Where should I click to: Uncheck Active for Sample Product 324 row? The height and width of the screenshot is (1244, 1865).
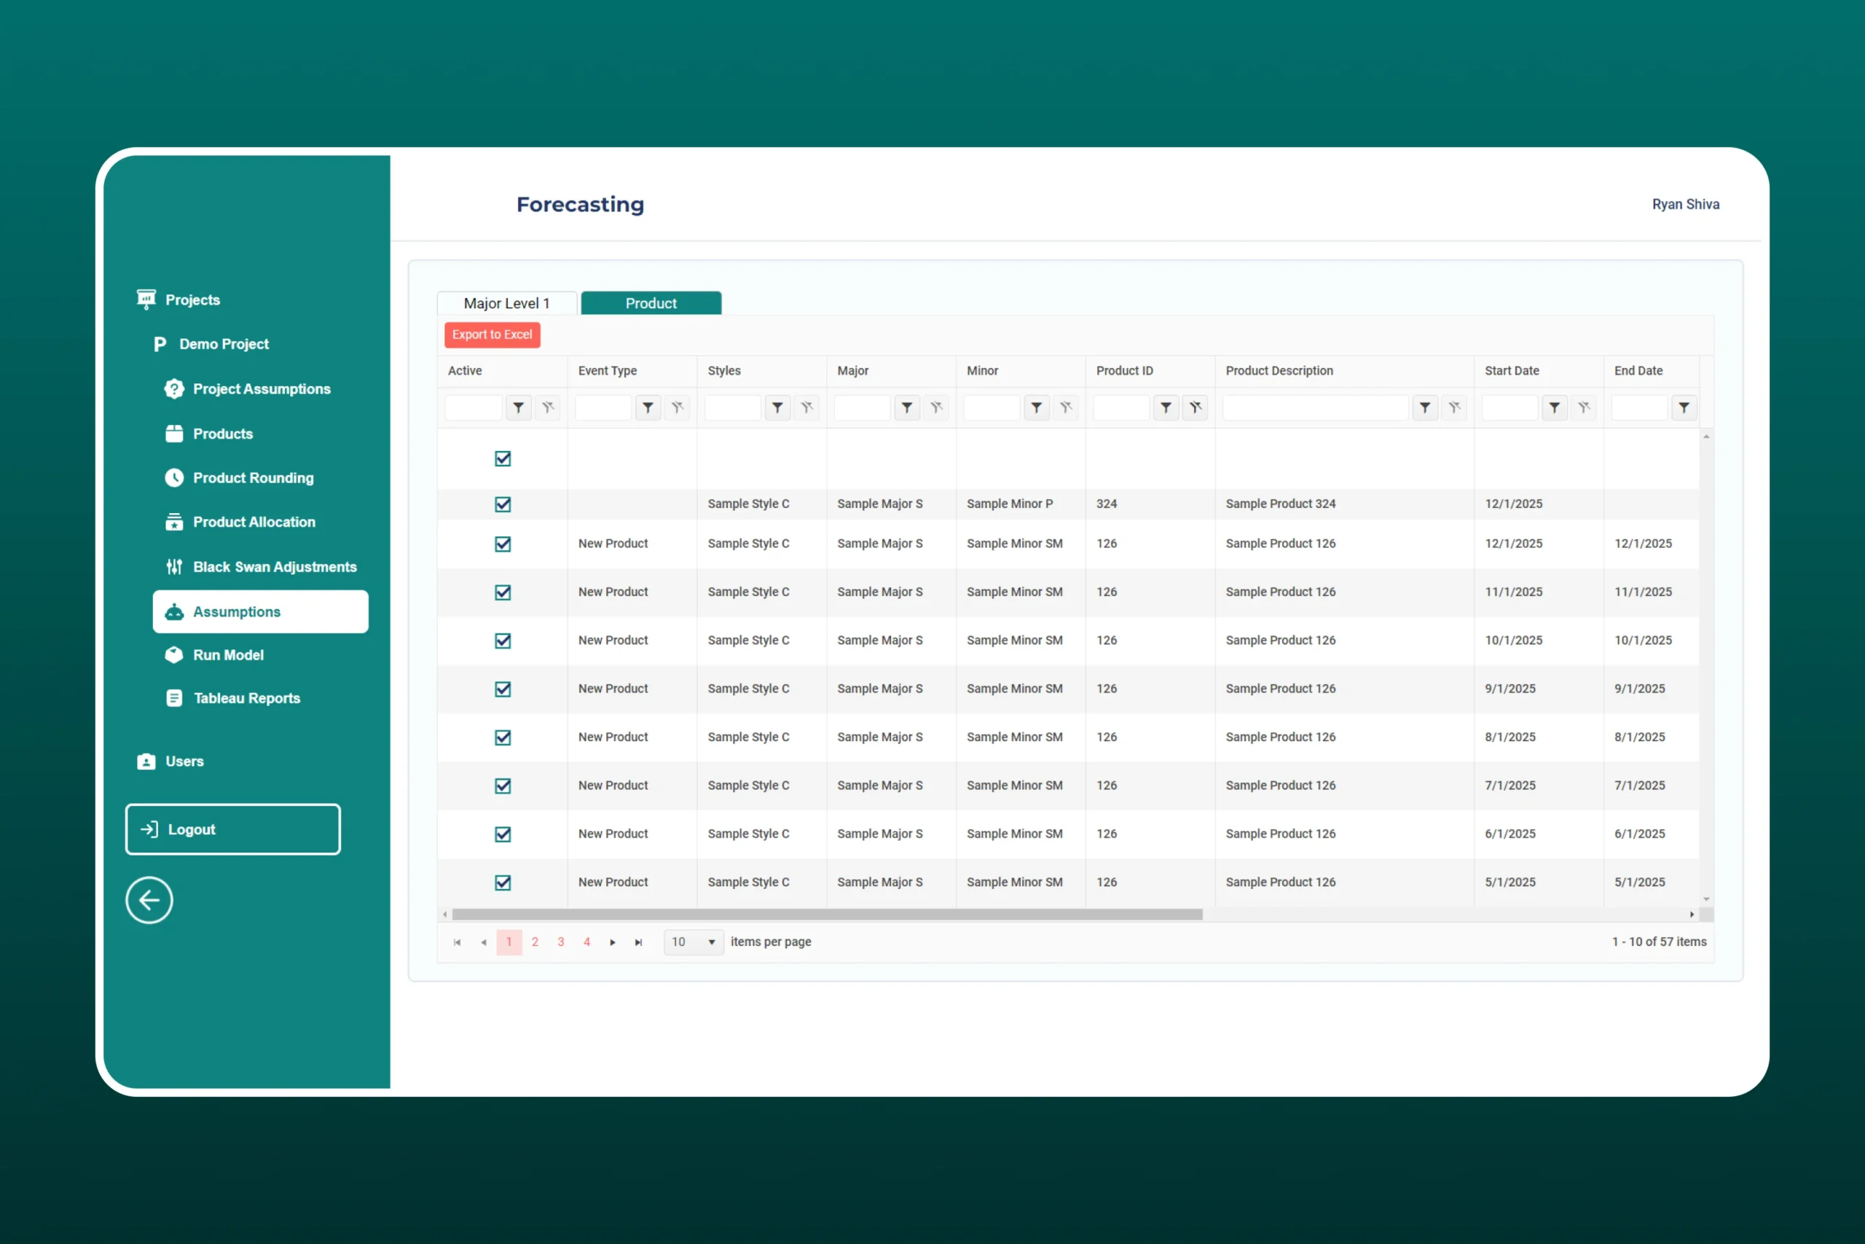pos(503,504)
